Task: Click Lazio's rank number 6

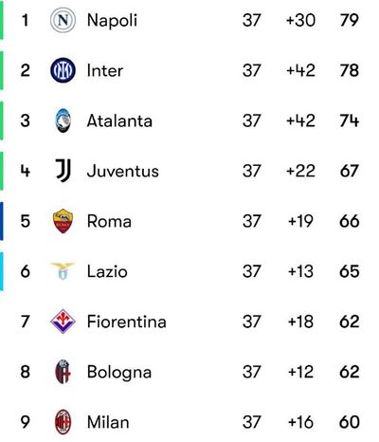Action: [x=26, y=271]
